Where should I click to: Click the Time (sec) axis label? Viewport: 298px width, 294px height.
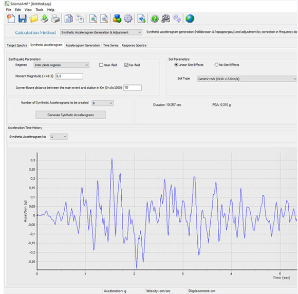[282, 278]
